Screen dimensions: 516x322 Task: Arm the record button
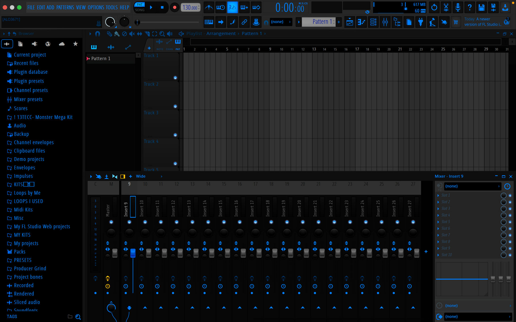pyautogui.click(x=174, y=7)
